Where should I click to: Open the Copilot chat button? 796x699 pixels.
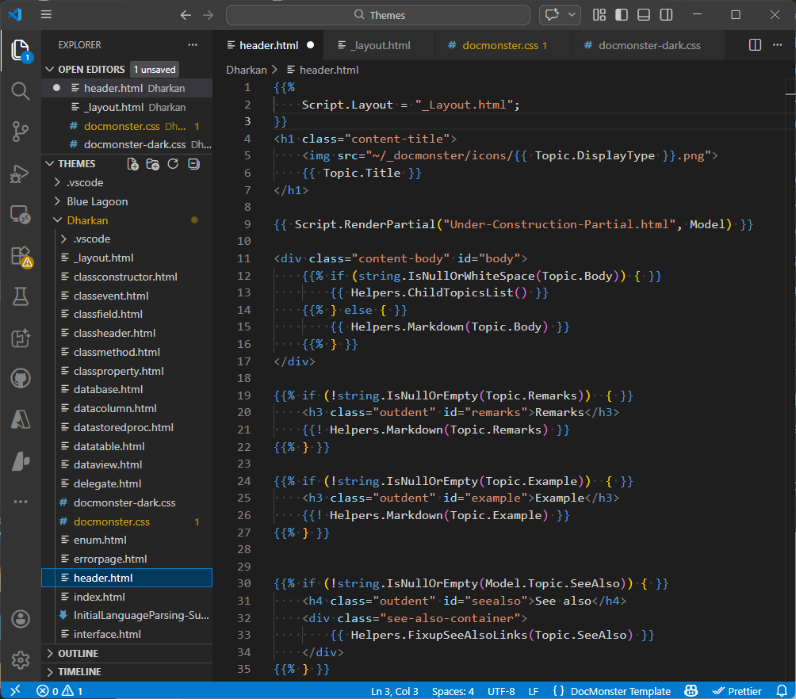point(553,15)
